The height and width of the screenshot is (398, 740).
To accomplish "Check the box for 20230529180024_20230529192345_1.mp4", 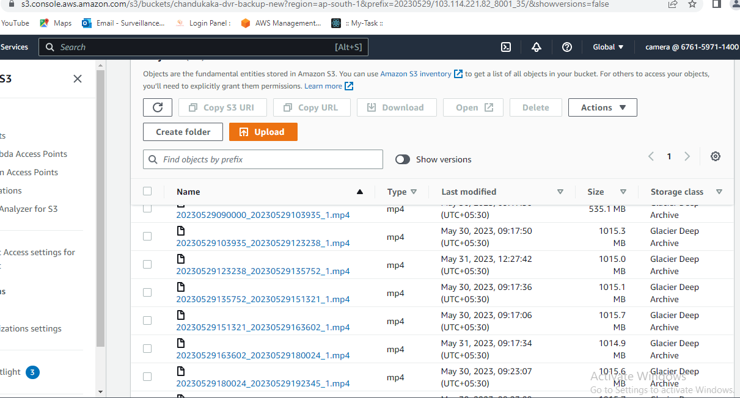I will (x=147, y=377).
